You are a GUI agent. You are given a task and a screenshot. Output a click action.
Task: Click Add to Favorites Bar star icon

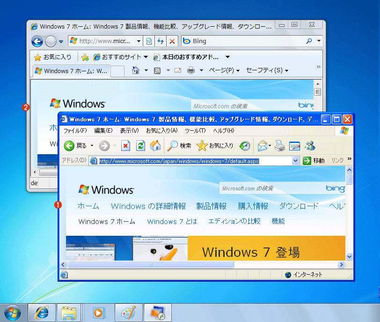[85, 57]
